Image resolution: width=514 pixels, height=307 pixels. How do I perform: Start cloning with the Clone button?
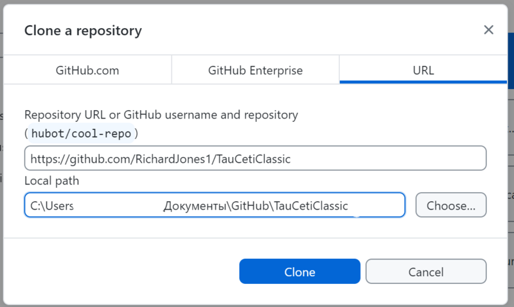(299, 272)
